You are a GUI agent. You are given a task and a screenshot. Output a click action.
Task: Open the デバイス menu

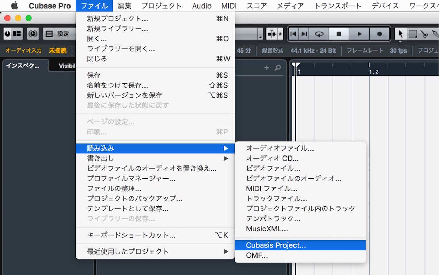(x=385, y=6)
